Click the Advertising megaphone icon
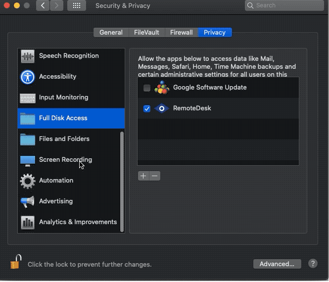The image size is (329, 282). [28, 202]
